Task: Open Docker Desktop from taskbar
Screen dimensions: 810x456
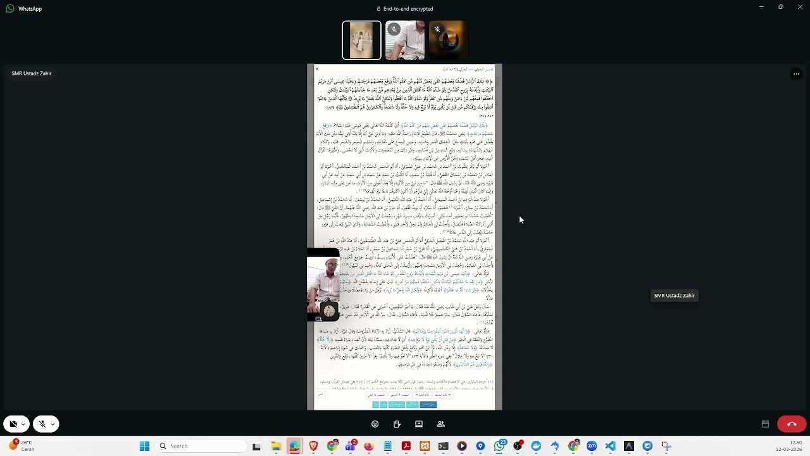Action: click(x=536, y=446)
